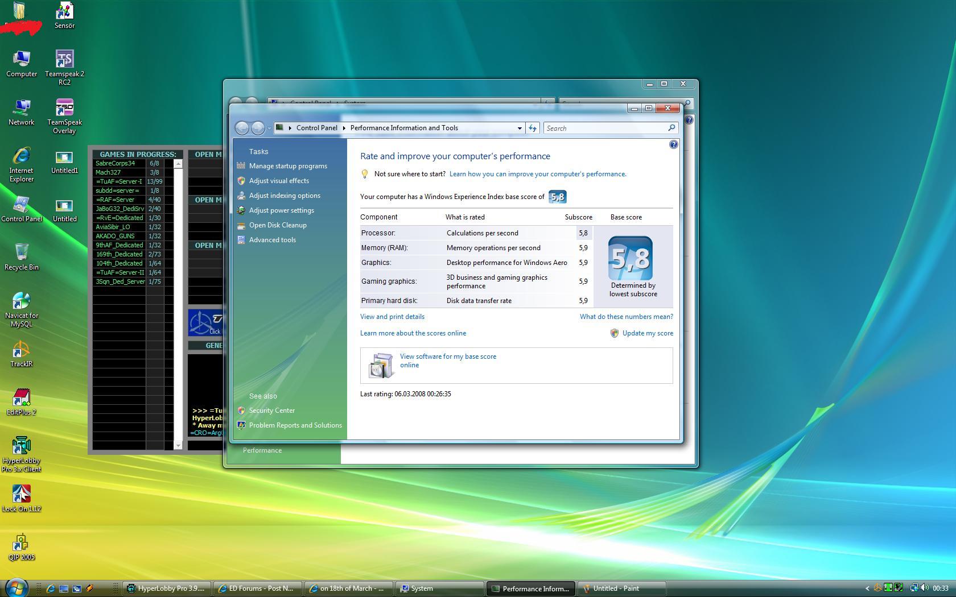Launch Teamspeak 2 RC2 shortcut

(64, 68)
